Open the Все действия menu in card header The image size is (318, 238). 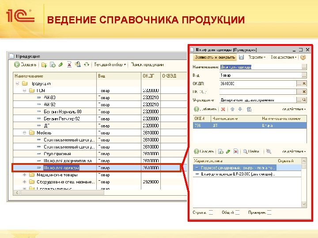[284, 57]
